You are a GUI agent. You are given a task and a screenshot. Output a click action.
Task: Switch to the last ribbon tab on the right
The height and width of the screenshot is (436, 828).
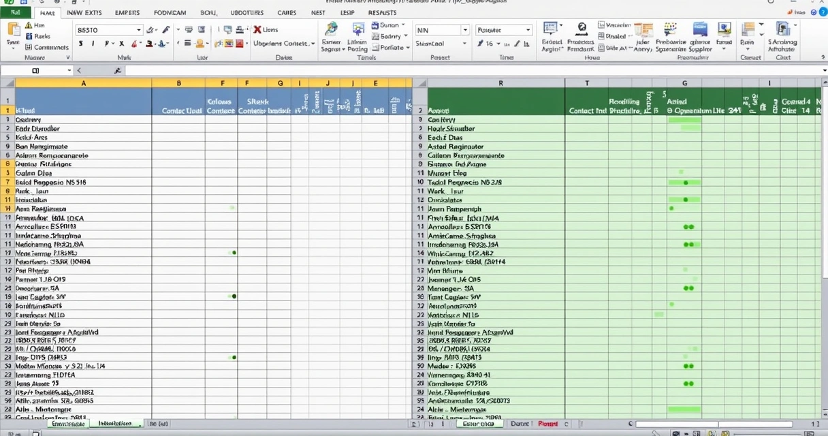[x=382, y=12]
